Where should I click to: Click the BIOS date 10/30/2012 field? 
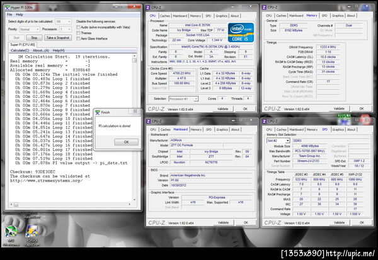coord(211,185)
